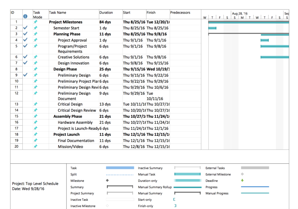Click the pin icon for Mission/Video task
Screen dimensions: 298x209
pos(36,146)
